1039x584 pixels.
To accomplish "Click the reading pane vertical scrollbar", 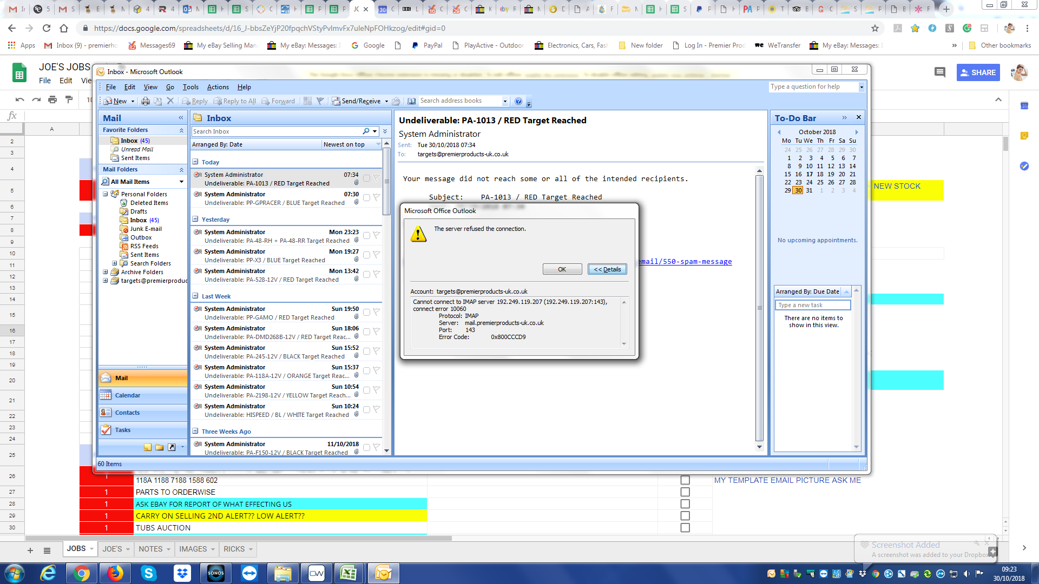I will coord(759,308).
